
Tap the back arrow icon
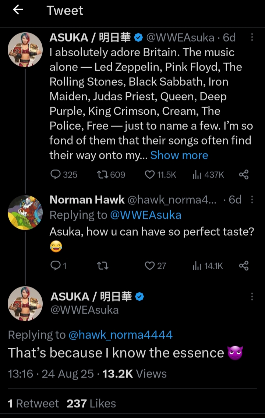click(x=18, y=10)
